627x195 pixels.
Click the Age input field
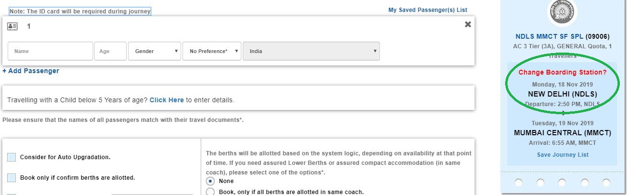[x=110, y=51]
